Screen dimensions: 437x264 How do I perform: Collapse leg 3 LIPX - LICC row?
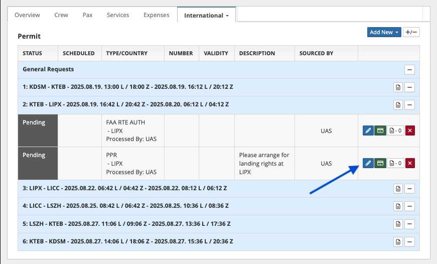click(x=409, y=189)
